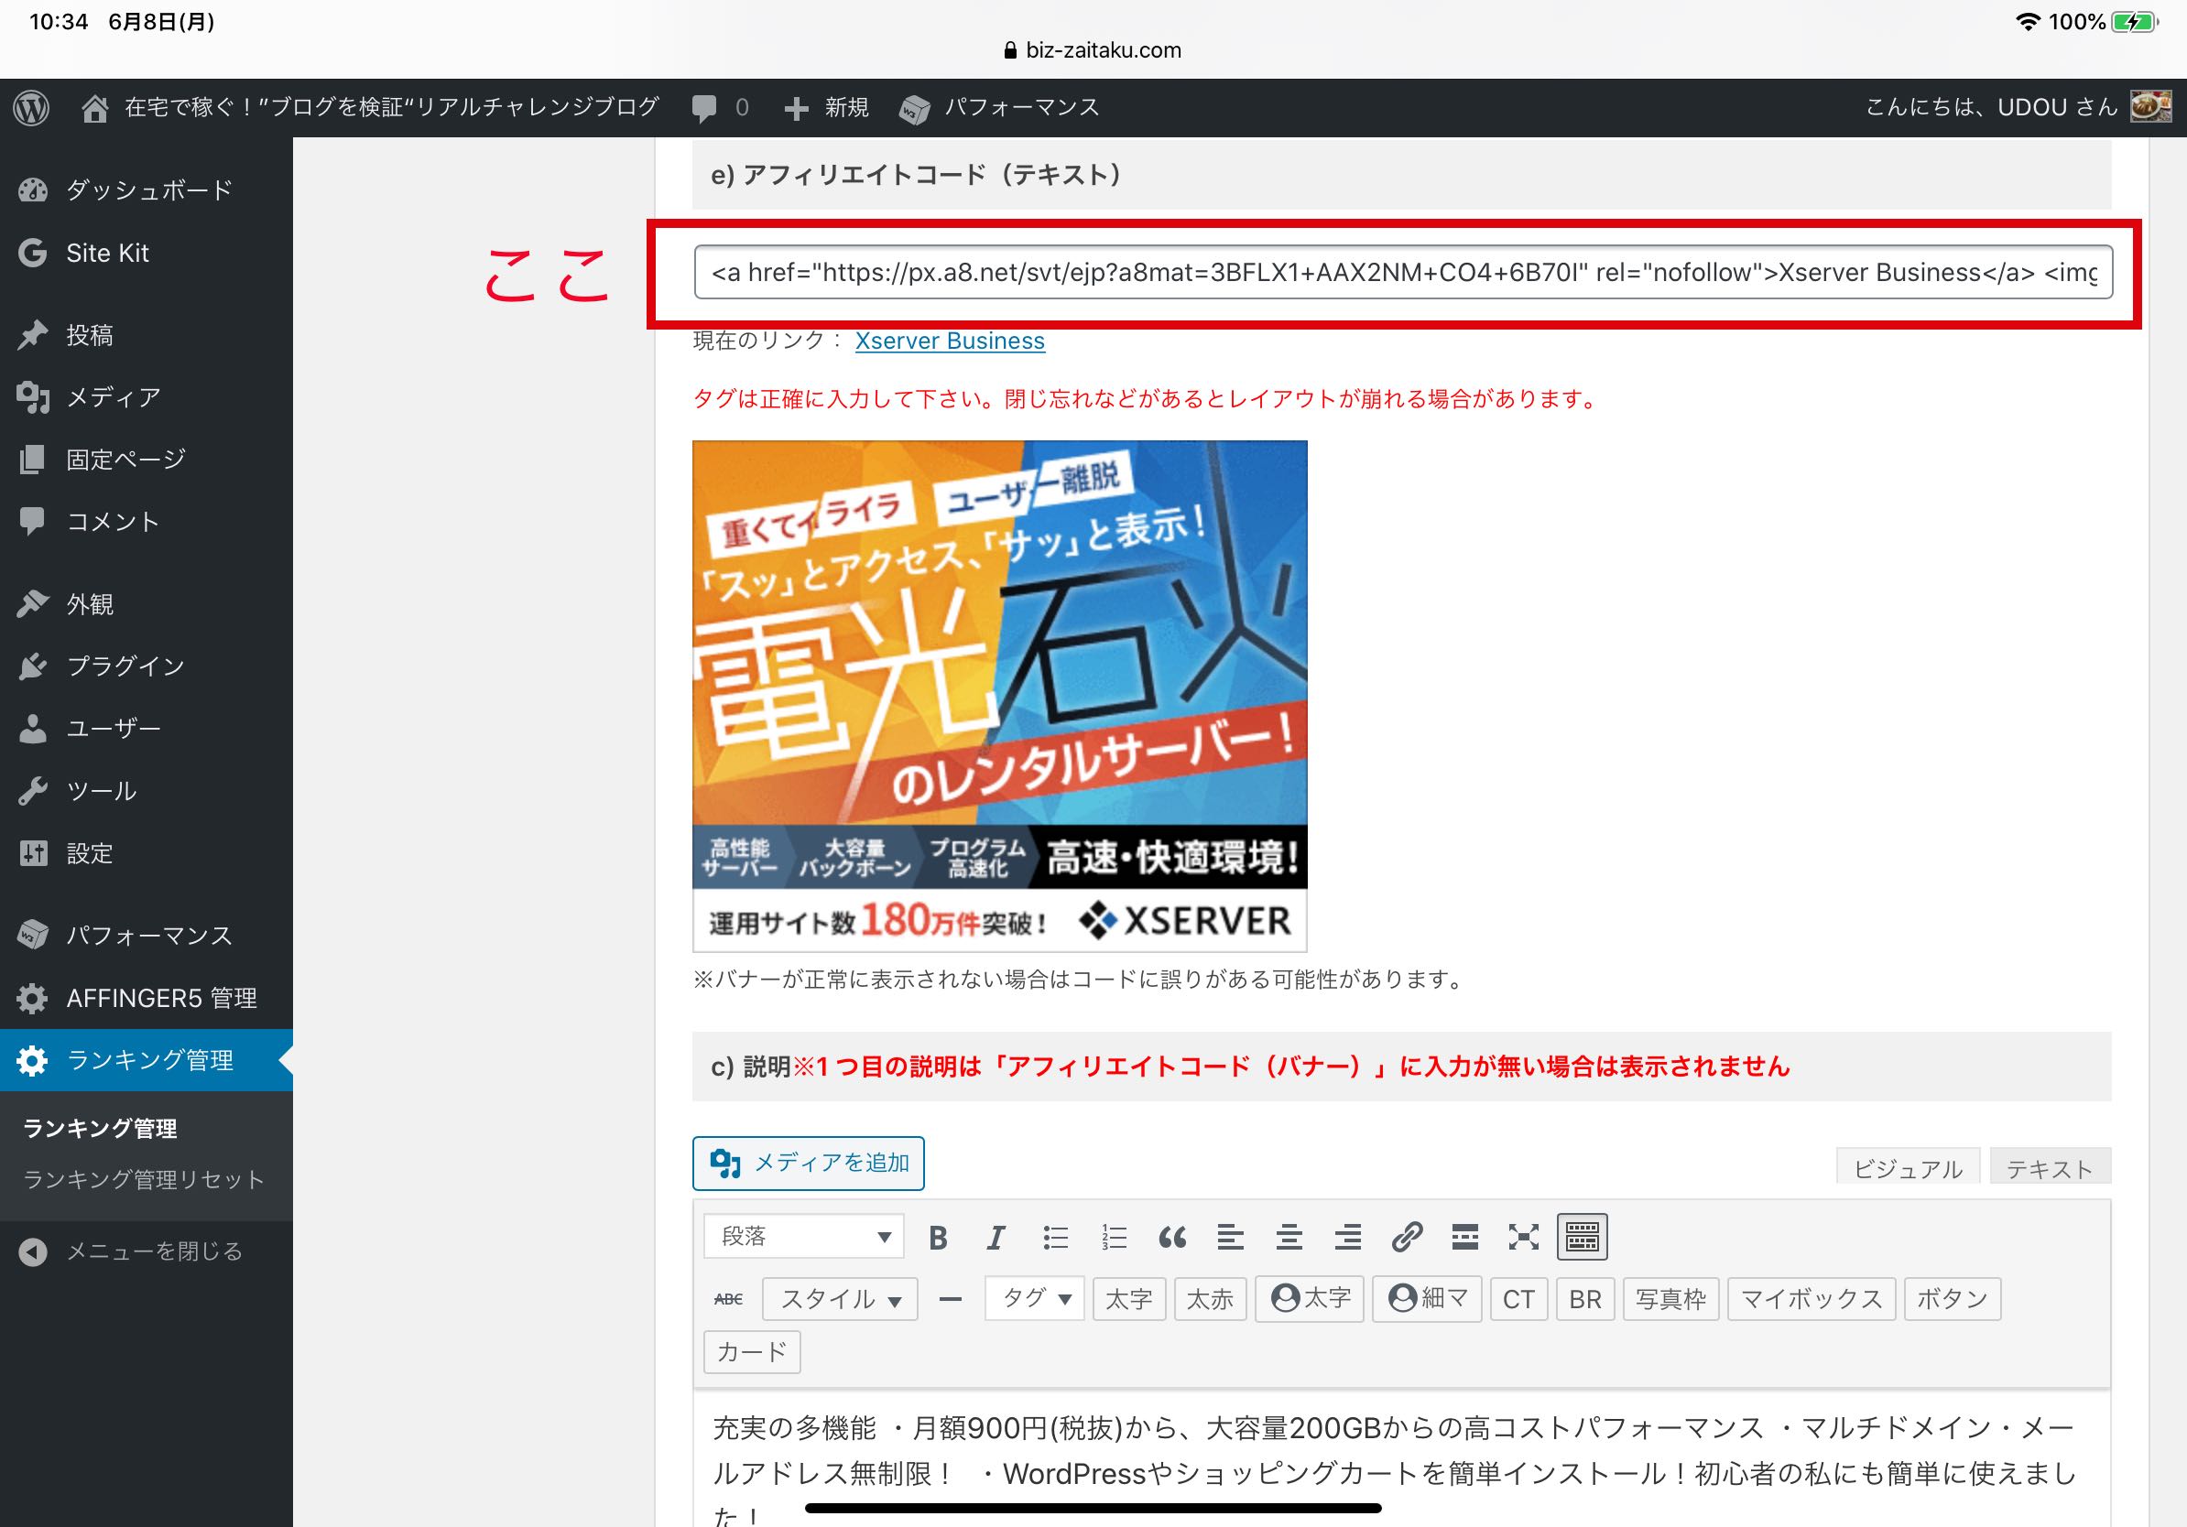The height and width of the screenshot is (1527, 2187).
Task: Open 固定ページ pages menu
Action: click(147, 460)
